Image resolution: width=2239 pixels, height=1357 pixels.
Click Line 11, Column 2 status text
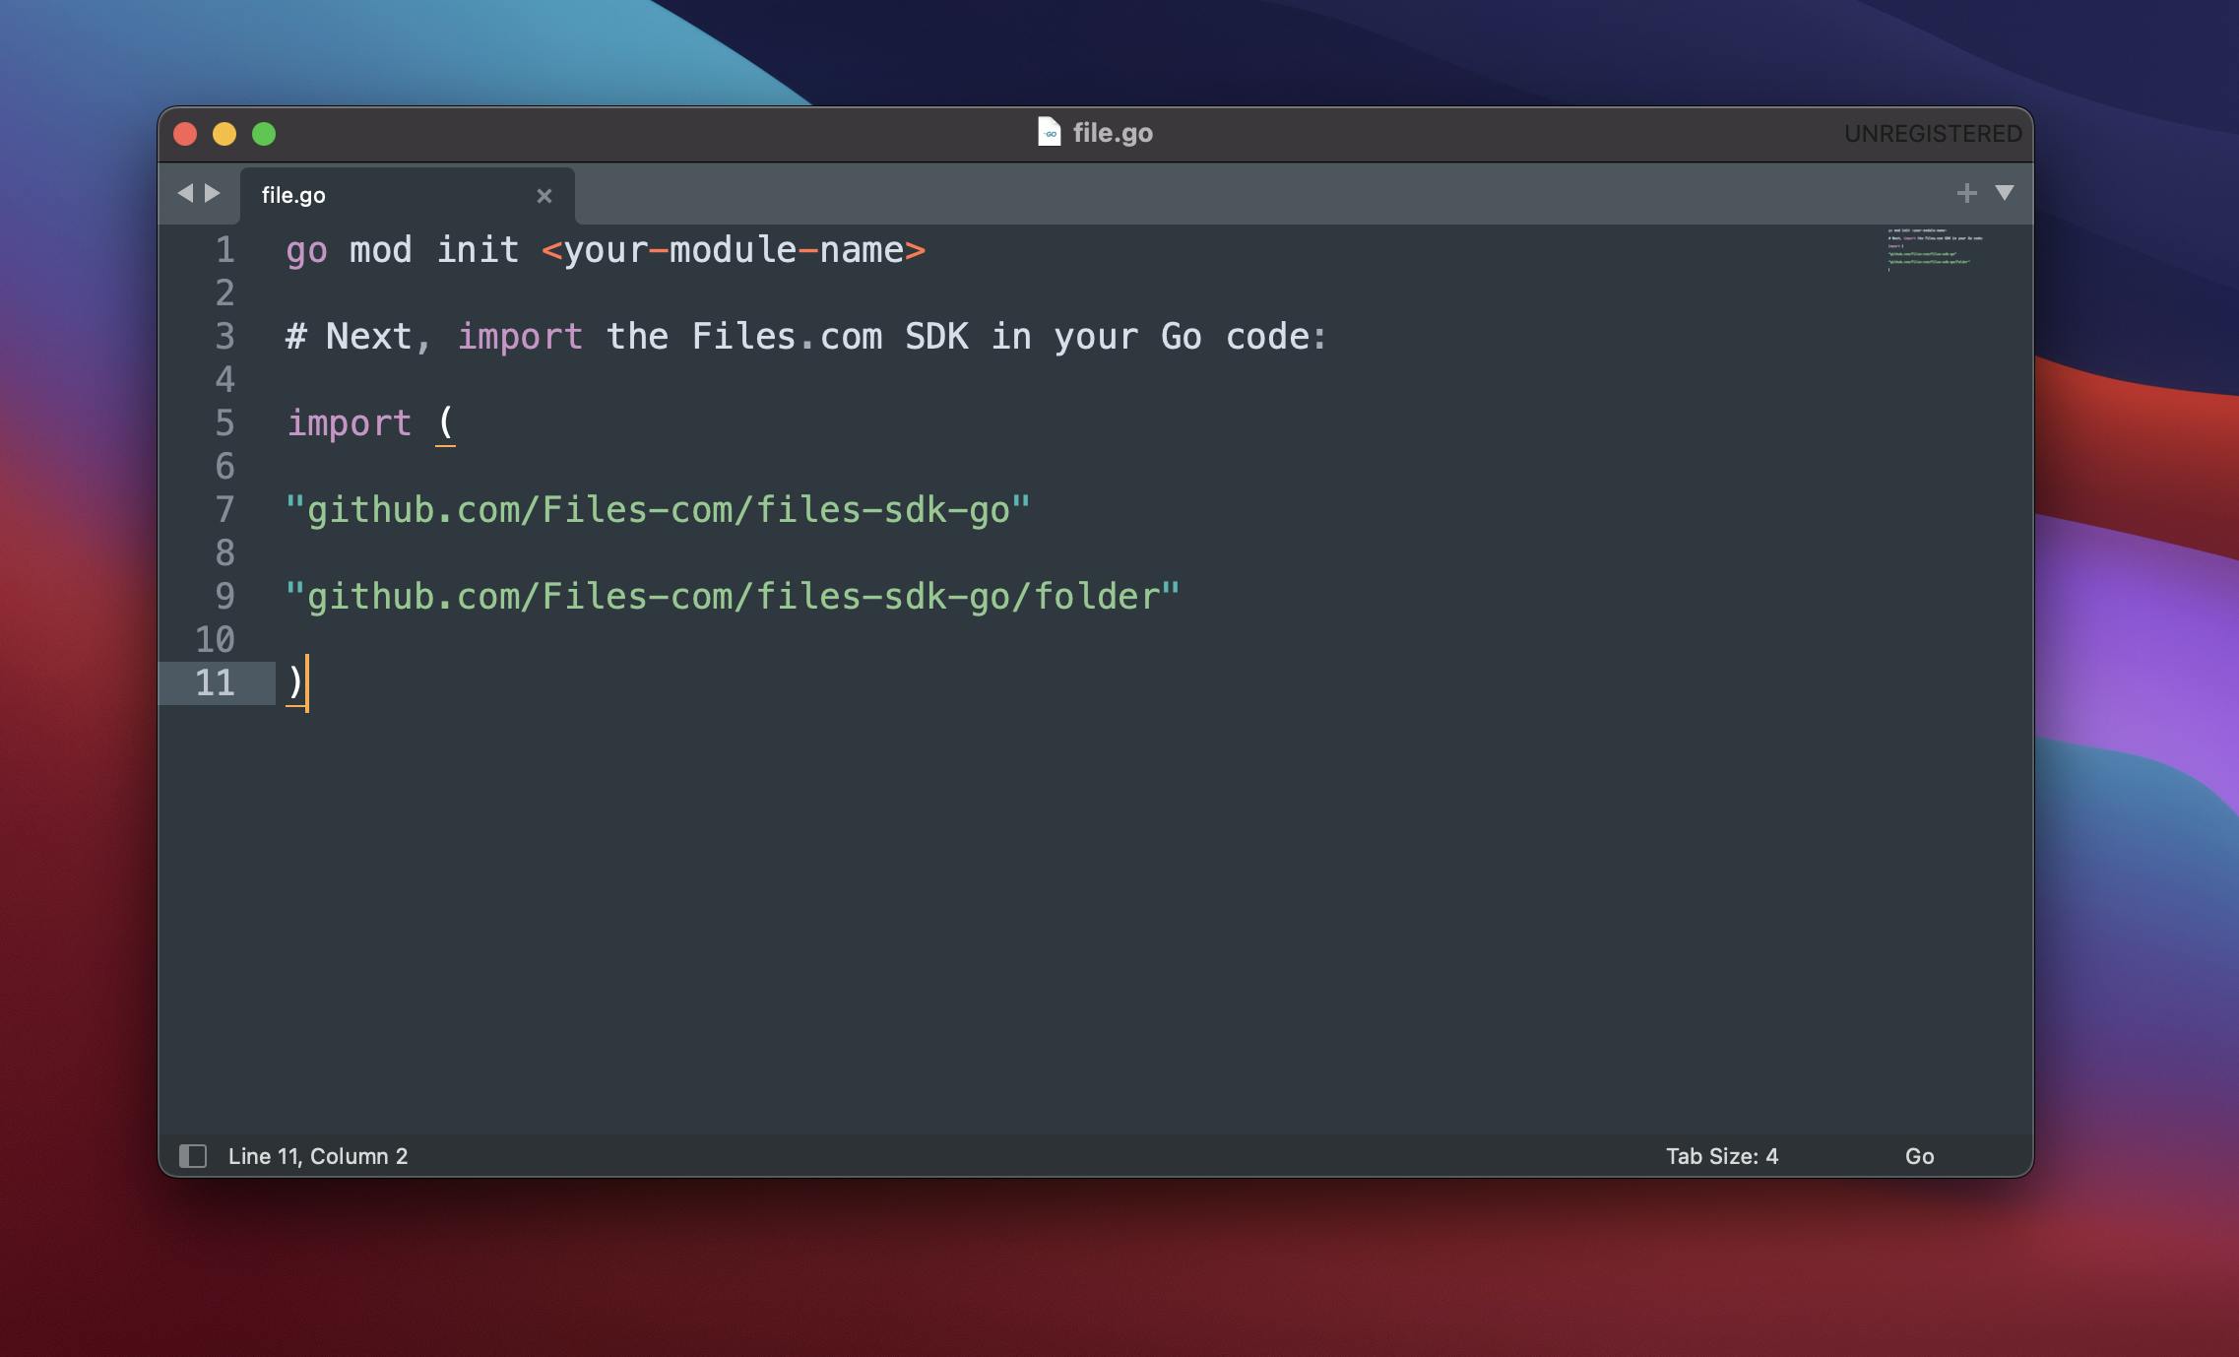point(318,1156)
